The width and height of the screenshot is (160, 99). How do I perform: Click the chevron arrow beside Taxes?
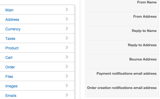tap(67, 38)
